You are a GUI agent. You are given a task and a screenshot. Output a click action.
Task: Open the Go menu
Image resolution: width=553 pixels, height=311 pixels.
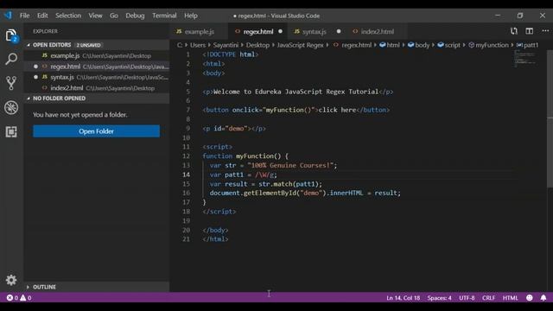pyautogui.click(x=113, y=16)
